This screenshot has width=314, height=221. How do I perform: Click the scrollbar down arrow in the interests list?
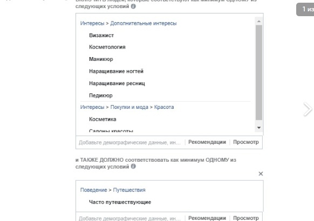[259, 128]
